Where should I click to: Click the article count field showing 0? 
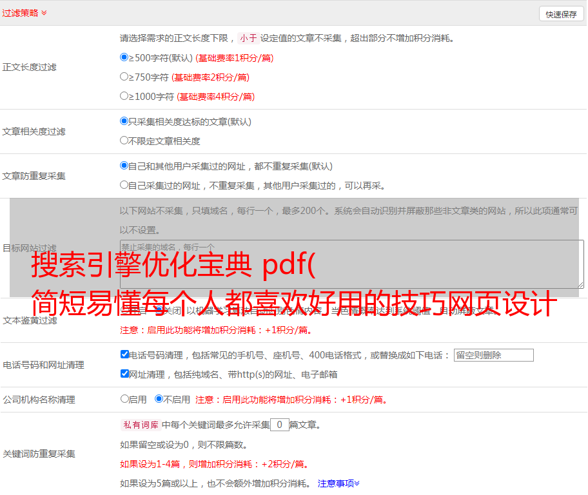point(279,425)
